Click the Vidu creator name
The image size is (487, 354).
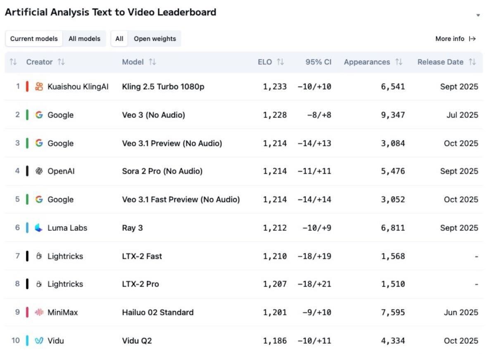[56, 341]
